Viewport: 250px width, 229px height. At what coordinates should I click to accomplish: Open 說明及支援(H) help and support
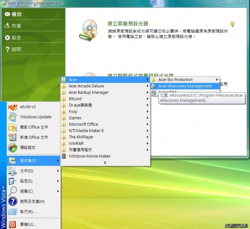[x=34, y=201]
